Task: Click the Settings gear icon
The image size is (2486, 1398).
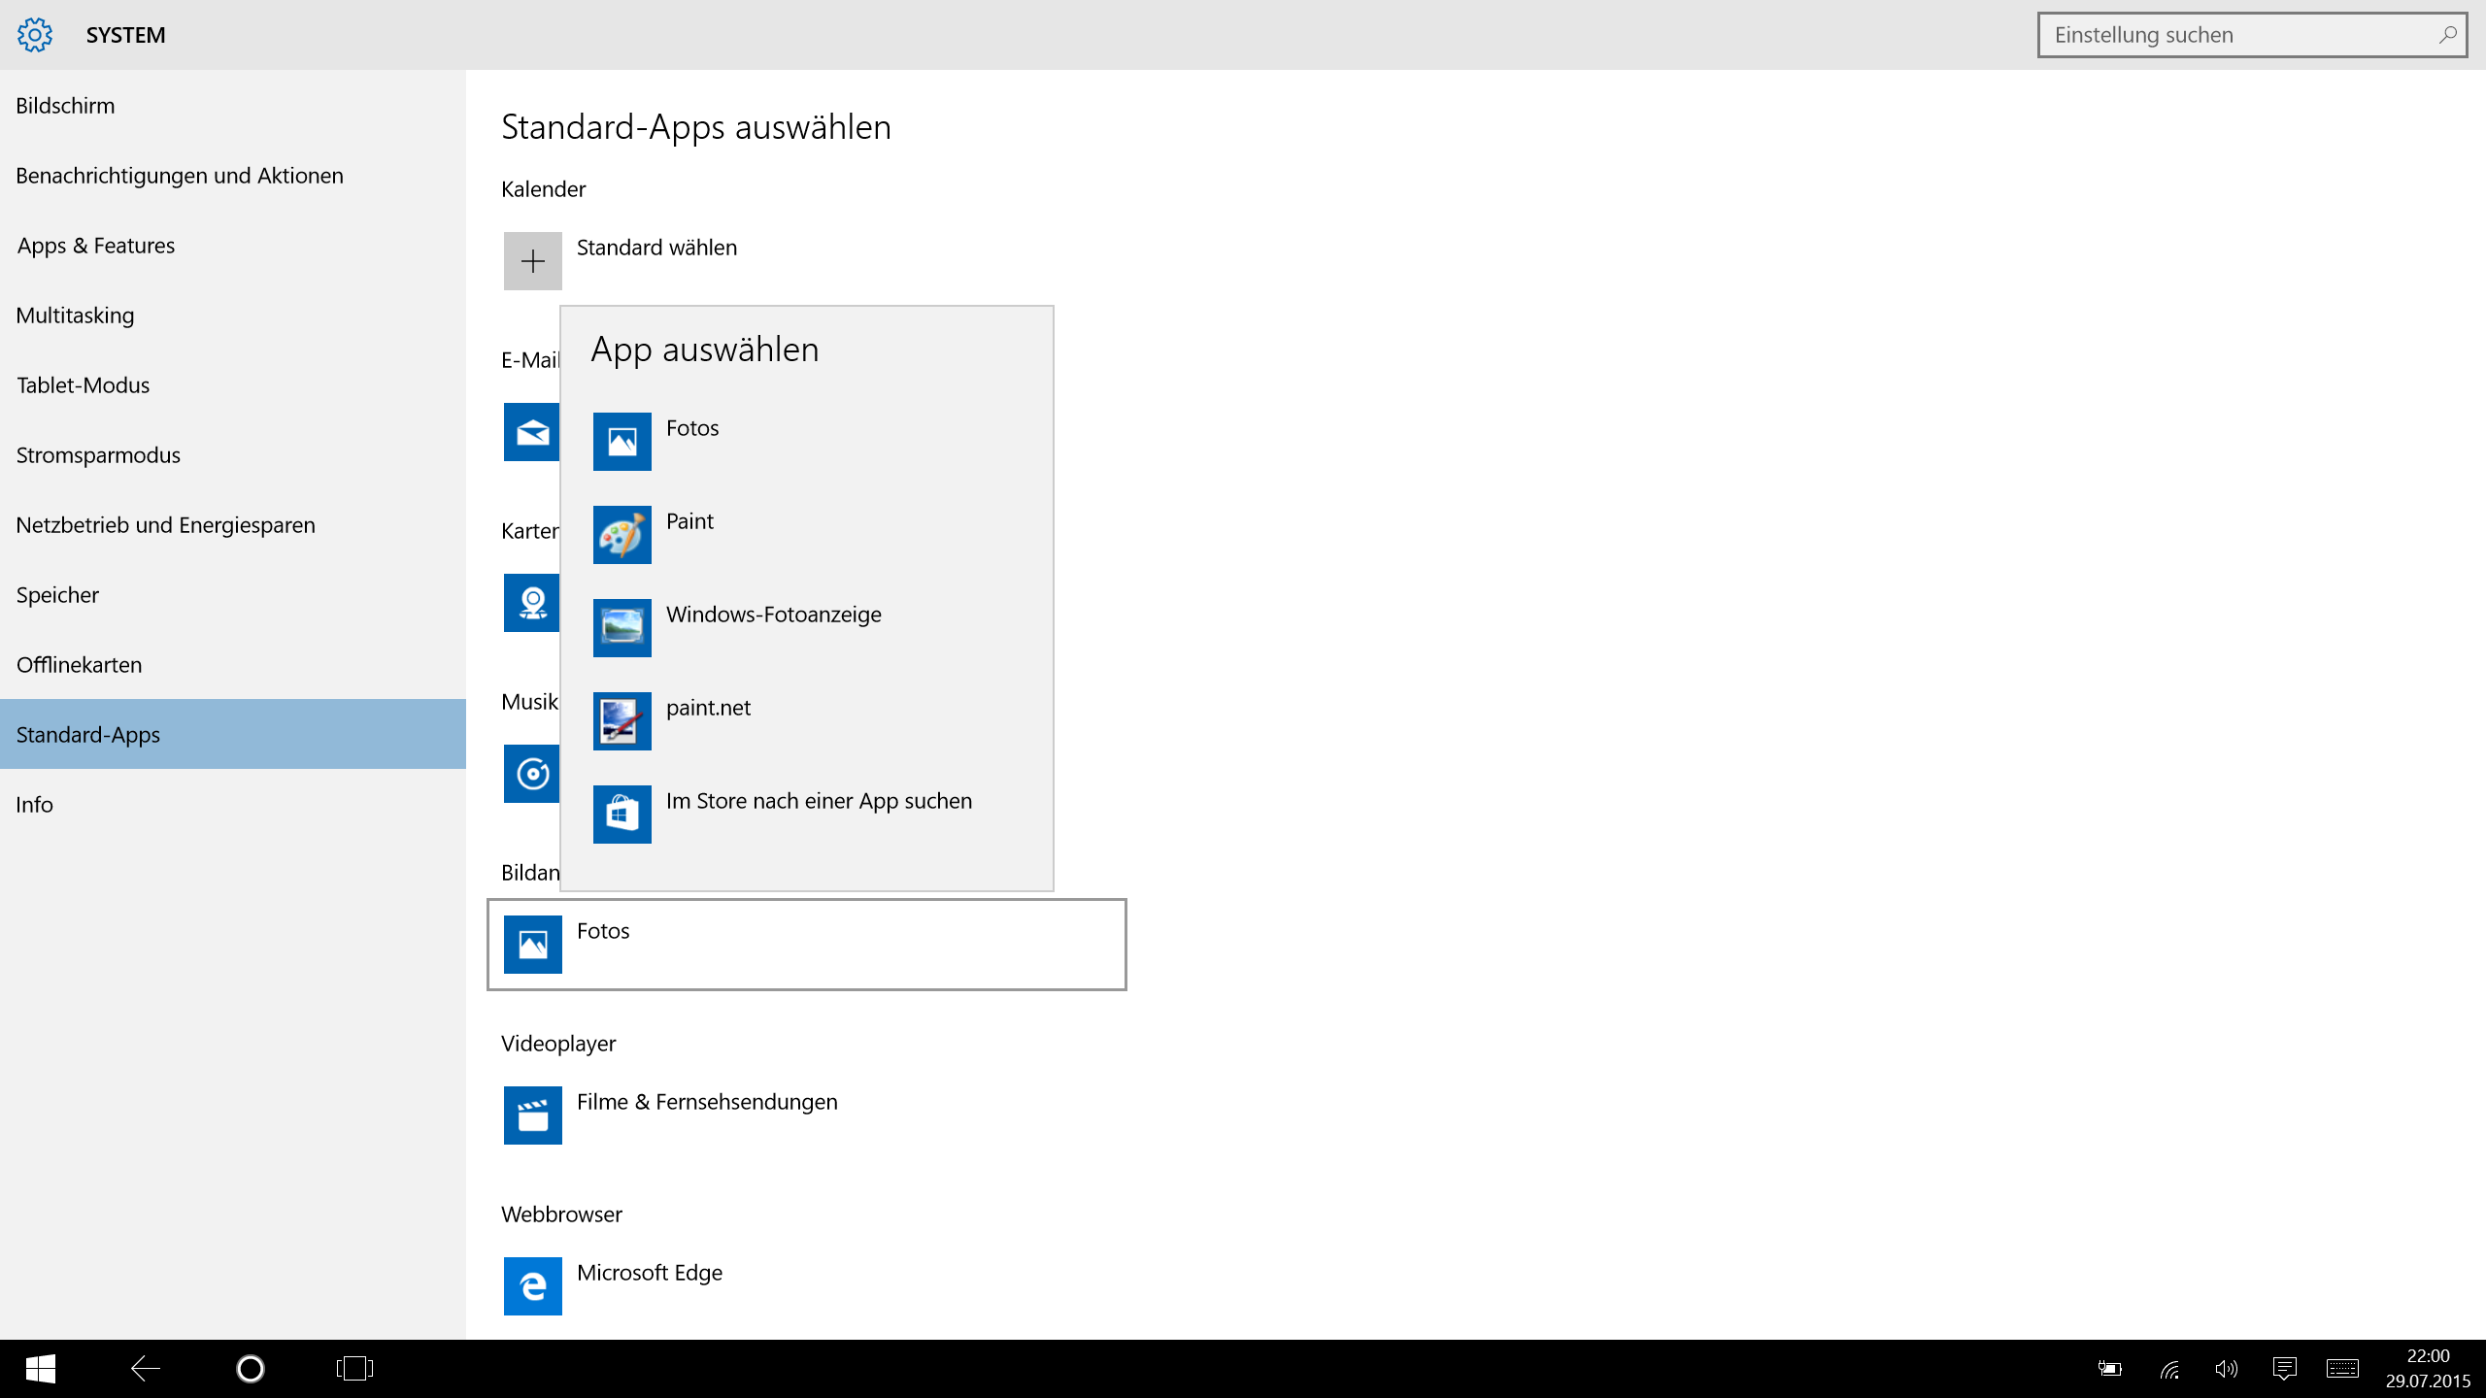Action: (x=35, y=35)
